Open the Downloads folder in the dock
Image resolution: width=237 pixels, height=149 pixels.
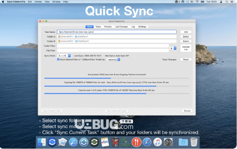pyautogui.click(x=183, y=142)
